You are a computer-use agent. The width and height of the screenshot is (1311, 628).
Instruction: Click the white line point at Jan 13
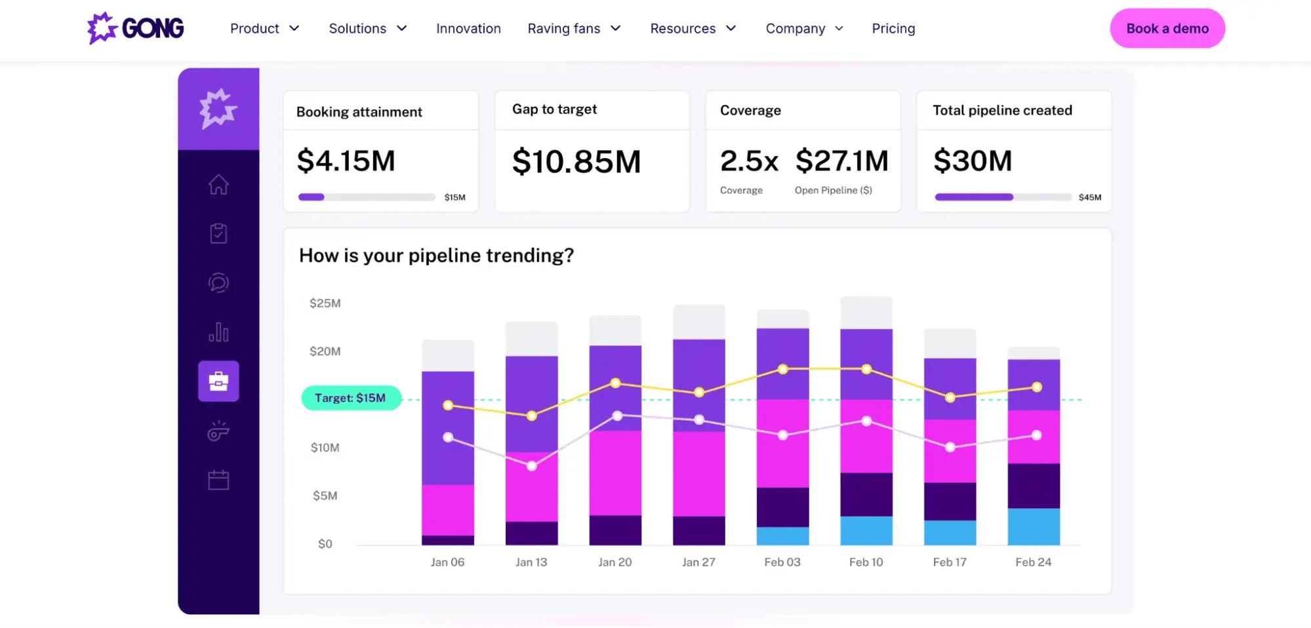pos(532,466)
